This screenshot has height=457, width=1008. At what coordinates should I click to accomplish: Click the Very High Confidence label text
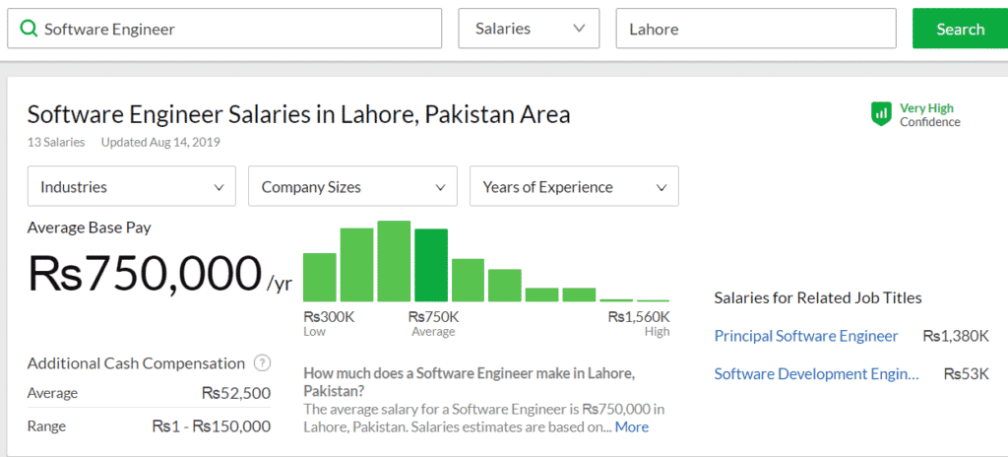(928, 115)
